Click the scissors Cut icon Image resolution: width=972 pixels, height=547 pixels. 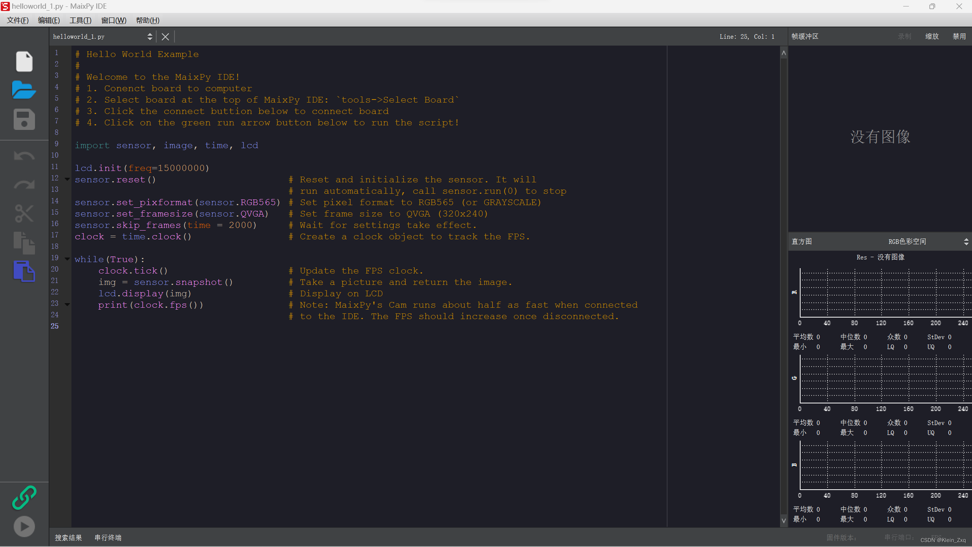click(24, 213)
